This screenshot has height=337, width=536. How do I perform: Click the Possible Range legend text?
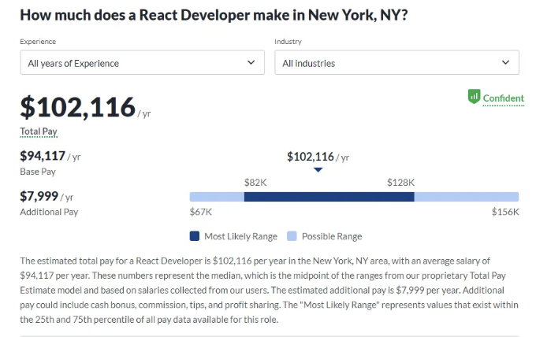click(332, 236)
